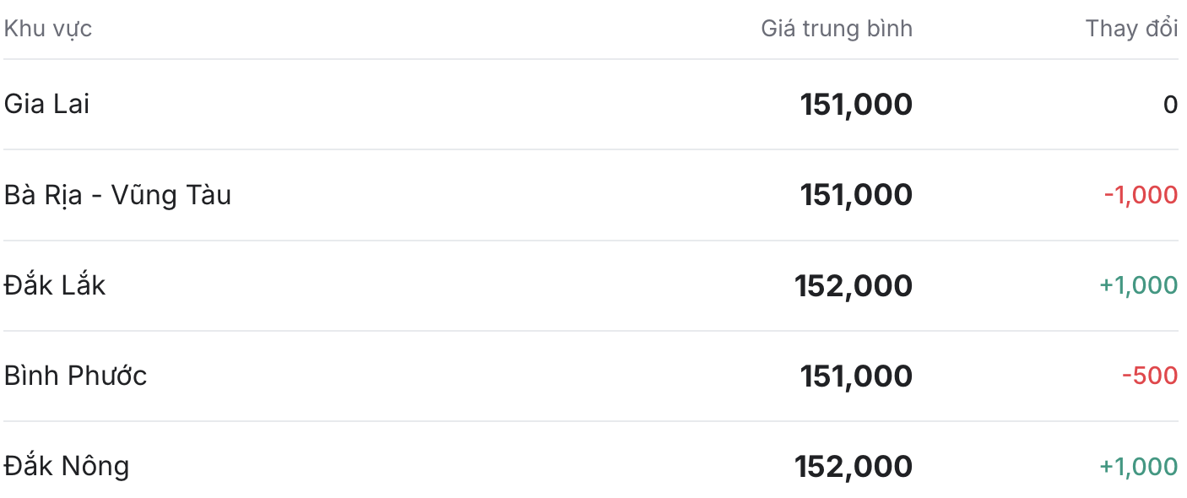The width and height of the screenshot is (1187, 498).
Task: Click Gia Lai average price 151,000
Action: pos(856,105)
